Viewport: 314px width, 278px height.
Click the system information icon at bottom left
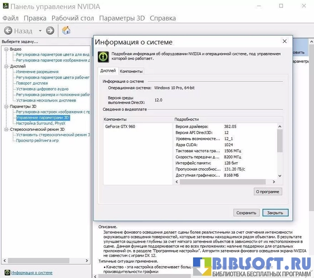[5, 273]
